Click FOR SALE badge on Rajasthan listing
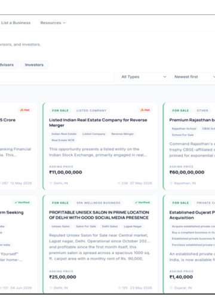215x302 pixels. coord(180,110)
